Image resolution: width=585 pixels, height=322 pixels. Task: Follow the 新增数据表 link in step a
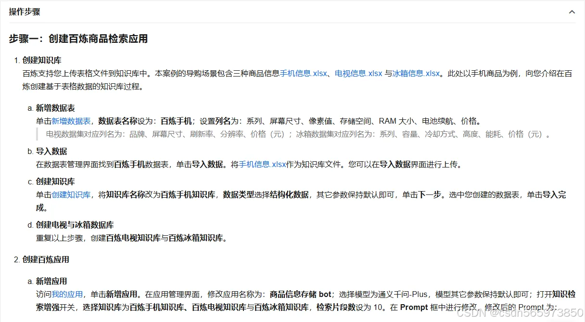click(x=71, y=121)
